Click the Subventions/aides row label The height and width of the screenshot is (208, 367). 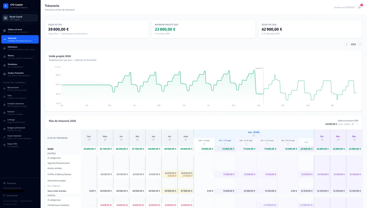pyautogui.click(x=57, y=180)
